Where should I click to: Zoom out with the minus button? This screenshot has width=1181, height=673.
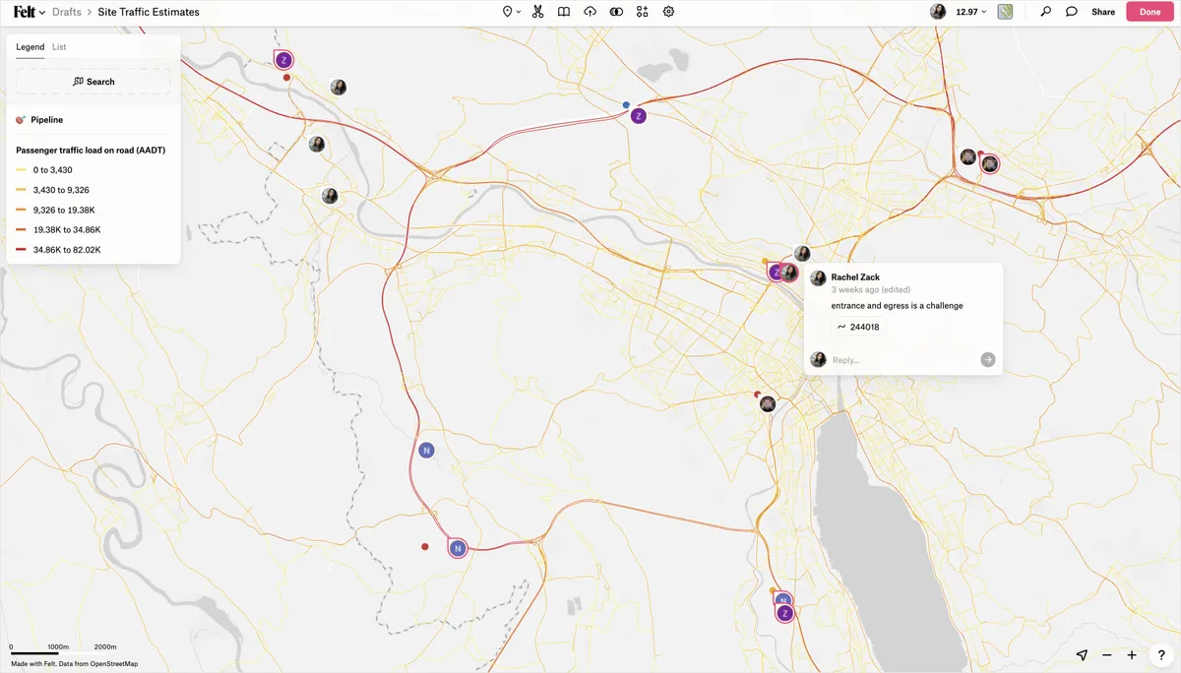(x=1107, y=655)
